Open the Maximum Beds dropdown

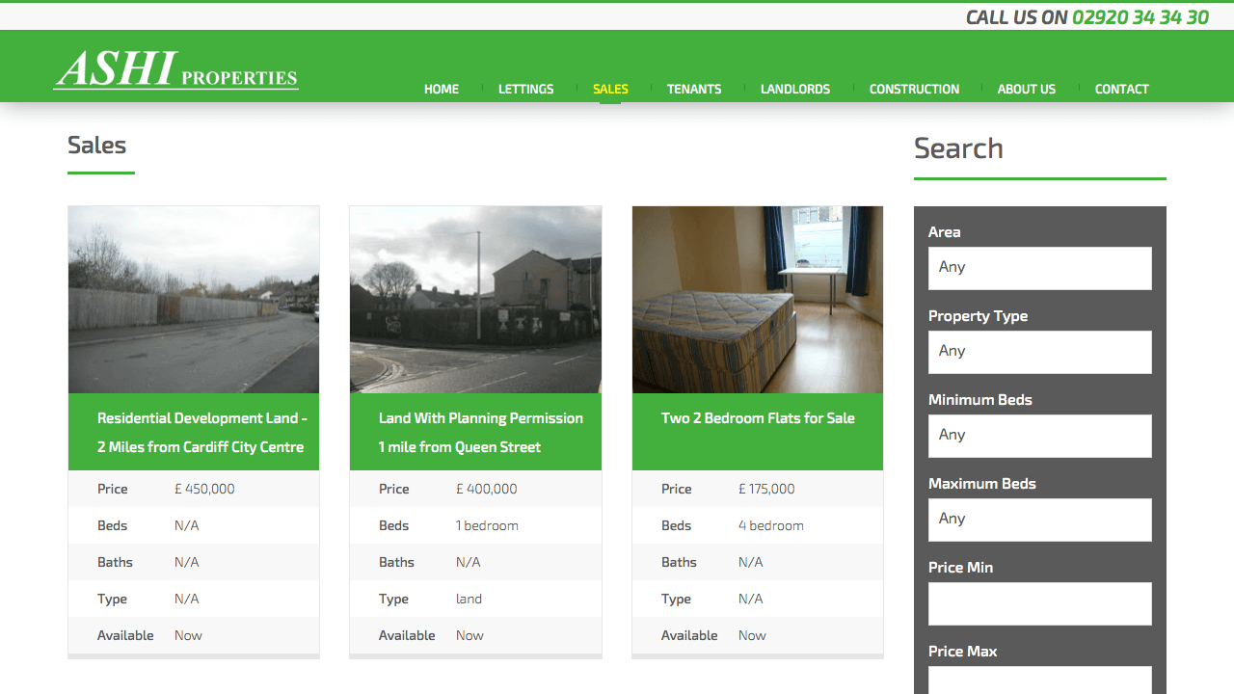click(1039, 520)
